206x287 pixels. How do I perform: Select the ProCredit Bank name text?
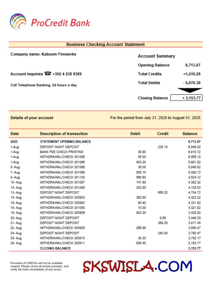pyautogui.click(x=60, y=23)
